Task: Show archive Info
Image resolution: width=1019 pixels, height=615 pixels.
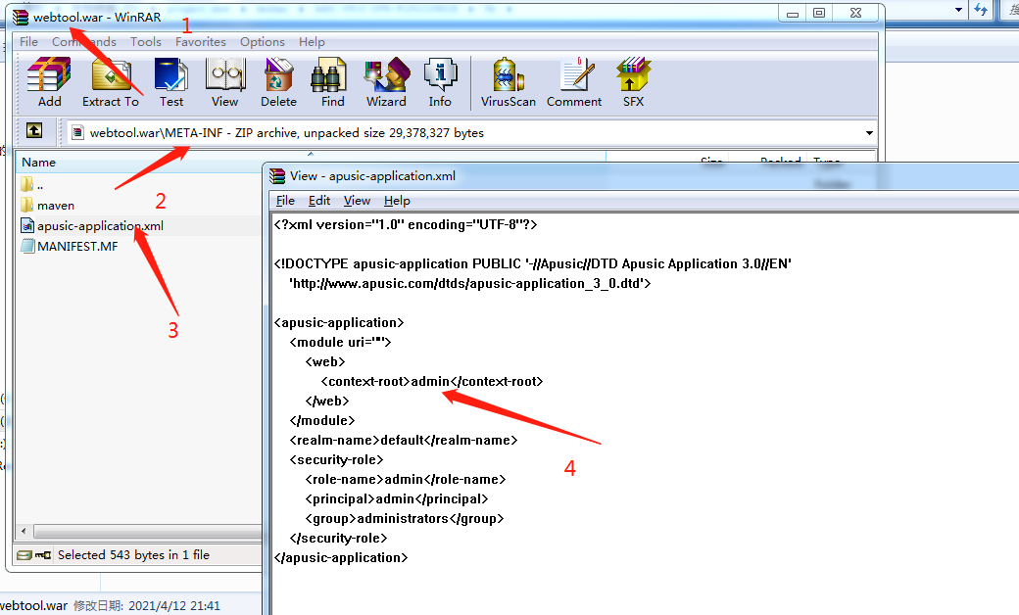Action: pos(440,82)
